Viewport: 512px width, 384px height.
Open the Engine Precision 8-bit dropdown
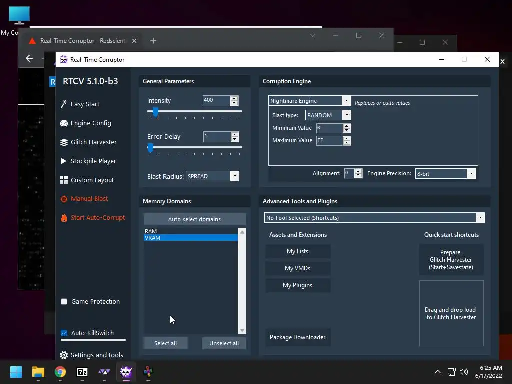coord(471,173)
